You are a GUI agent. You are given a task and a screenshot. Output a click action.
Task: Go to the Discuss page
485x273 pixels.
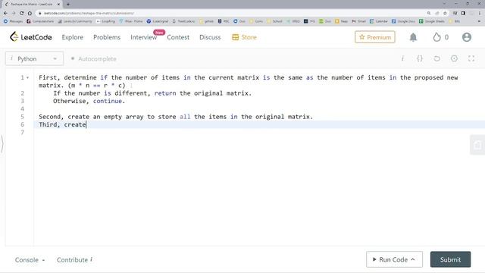tap(210, 37)
